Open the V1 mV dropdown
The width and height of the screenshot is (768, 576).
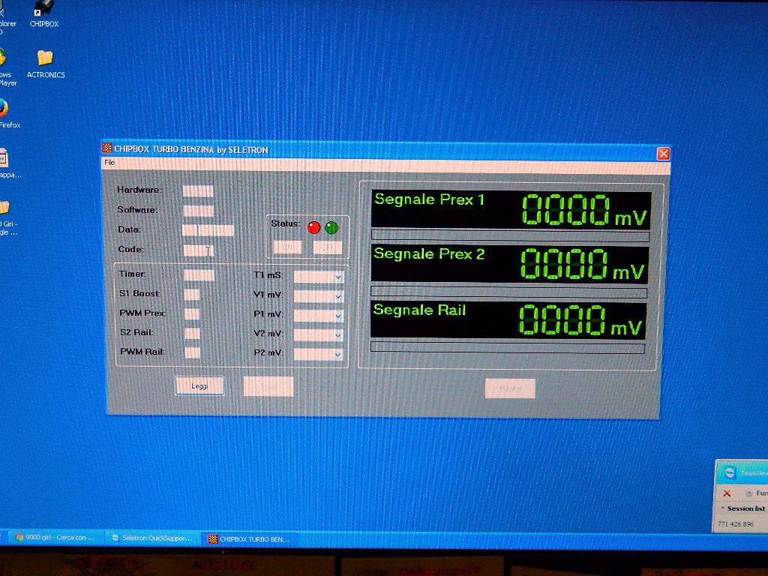pyautogui.click(x=318, y=296)
